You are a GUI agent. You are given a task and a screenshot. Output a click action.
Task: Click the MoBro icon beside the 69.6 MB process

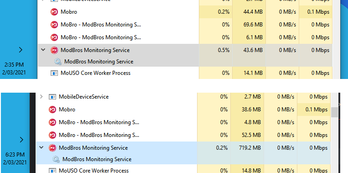coord(54,25)
